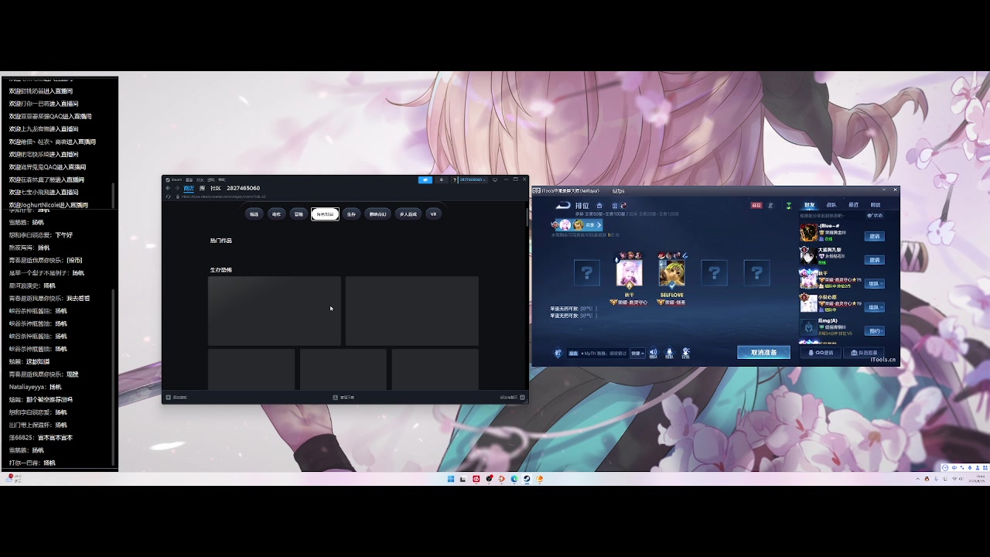Image resolution: width=990 pixels, height=557 pixels.
Task: Invite friend -[Blue~# with 邀请
Action: [x=875, y=236]
